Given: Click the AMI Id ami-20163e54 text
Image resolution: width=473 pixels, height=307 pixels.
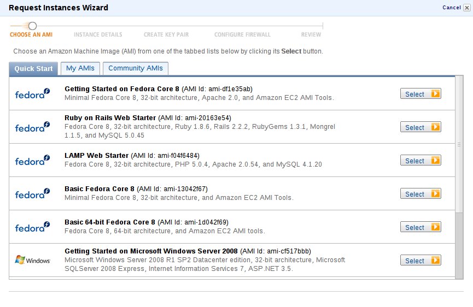Looking at the screenshot, I should coord(195,118).
